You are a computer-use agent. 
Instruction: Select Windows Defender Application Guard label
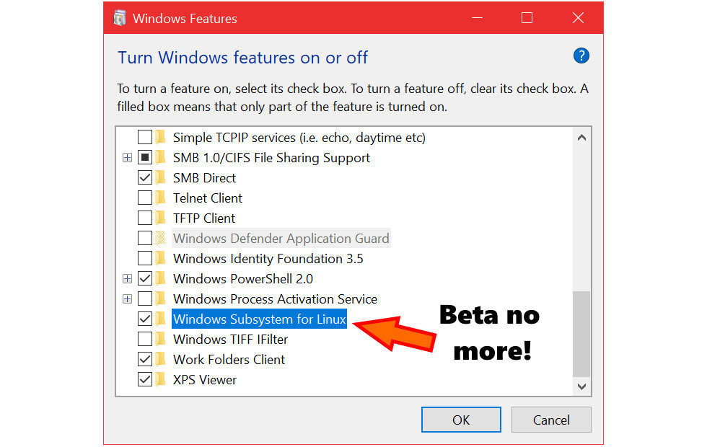pos(281,238)
